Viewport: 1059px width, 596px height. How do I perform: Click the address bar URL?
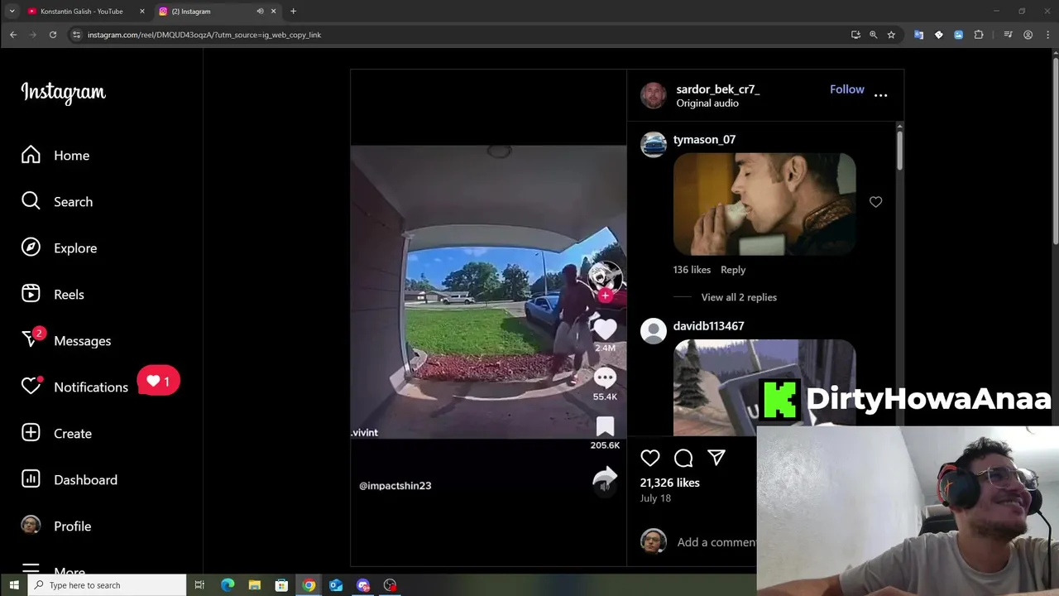pos(204,35)
